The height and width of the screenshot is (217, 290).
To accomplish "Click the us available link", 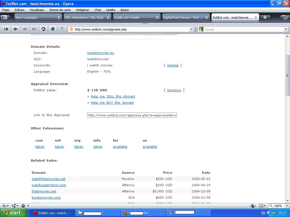I will pyautogui.click(x=150, y=147).
